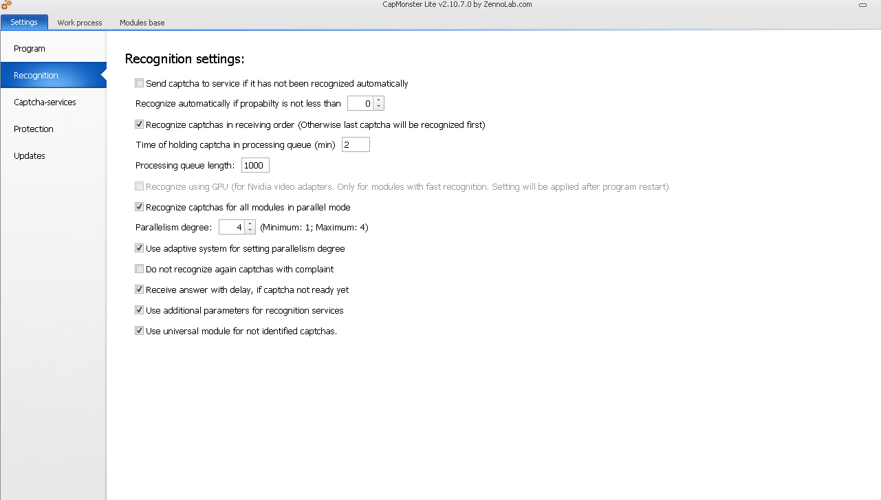Click 'Recognize automatically if propabilty' label

pos(238,104)
